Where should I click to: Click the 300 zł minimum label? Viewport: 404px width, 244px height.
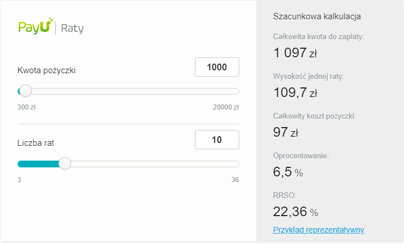pos(26,107)
